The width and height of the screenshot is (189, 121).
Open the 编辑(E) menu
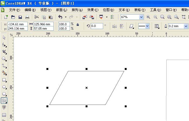coord(30,10)
